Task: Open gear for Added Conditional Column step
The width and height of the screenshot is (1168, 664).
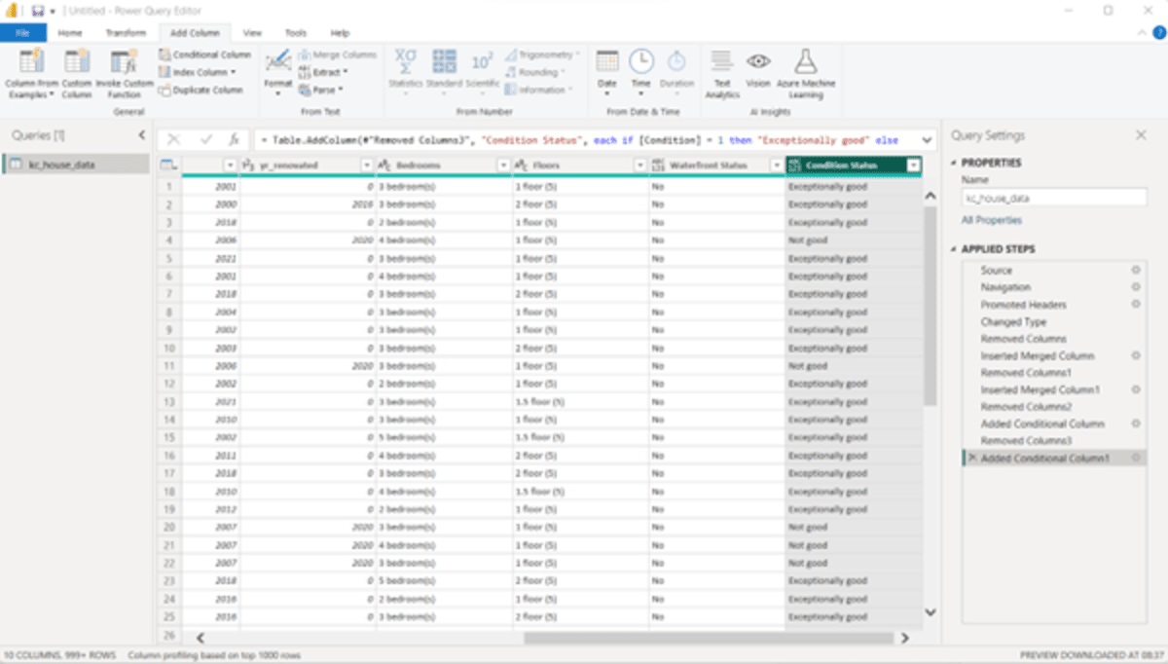Action: coord(1135,424)
